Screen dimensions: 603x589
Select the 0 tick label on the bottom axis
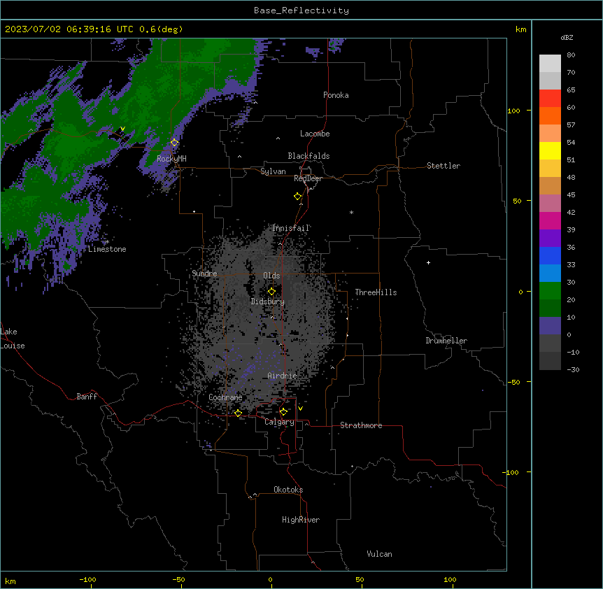(x=270, y=579)
